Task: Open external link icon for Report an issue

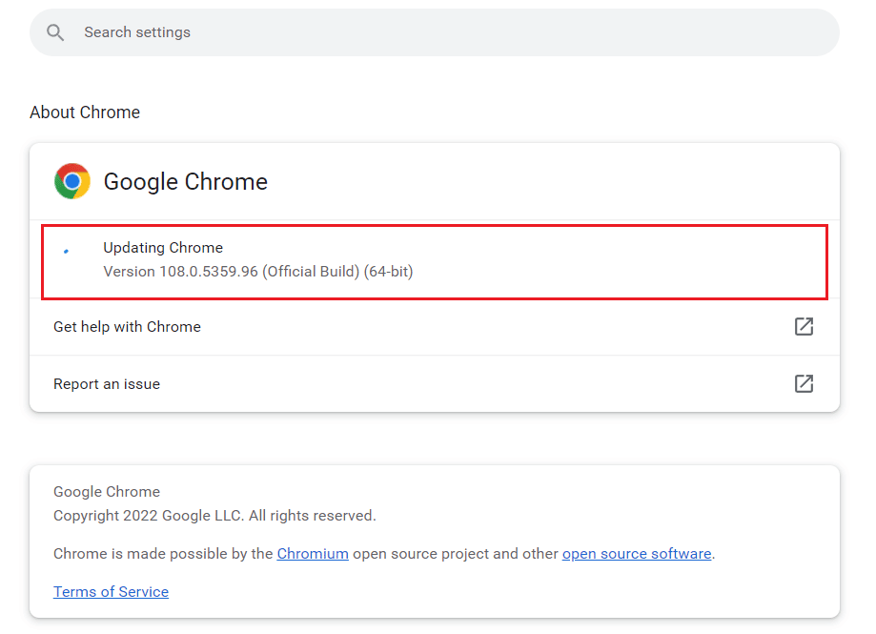Action: coord(804,384)
